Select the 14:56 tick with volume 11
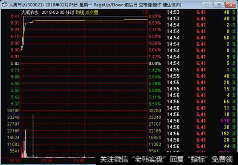 [x=201, y=108]
